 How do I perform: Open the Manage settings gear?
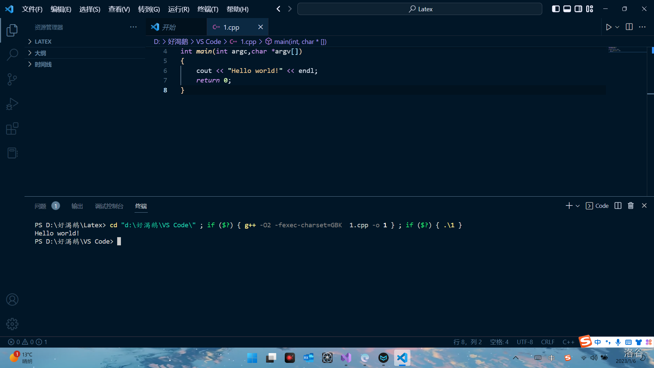coord(12,324)
